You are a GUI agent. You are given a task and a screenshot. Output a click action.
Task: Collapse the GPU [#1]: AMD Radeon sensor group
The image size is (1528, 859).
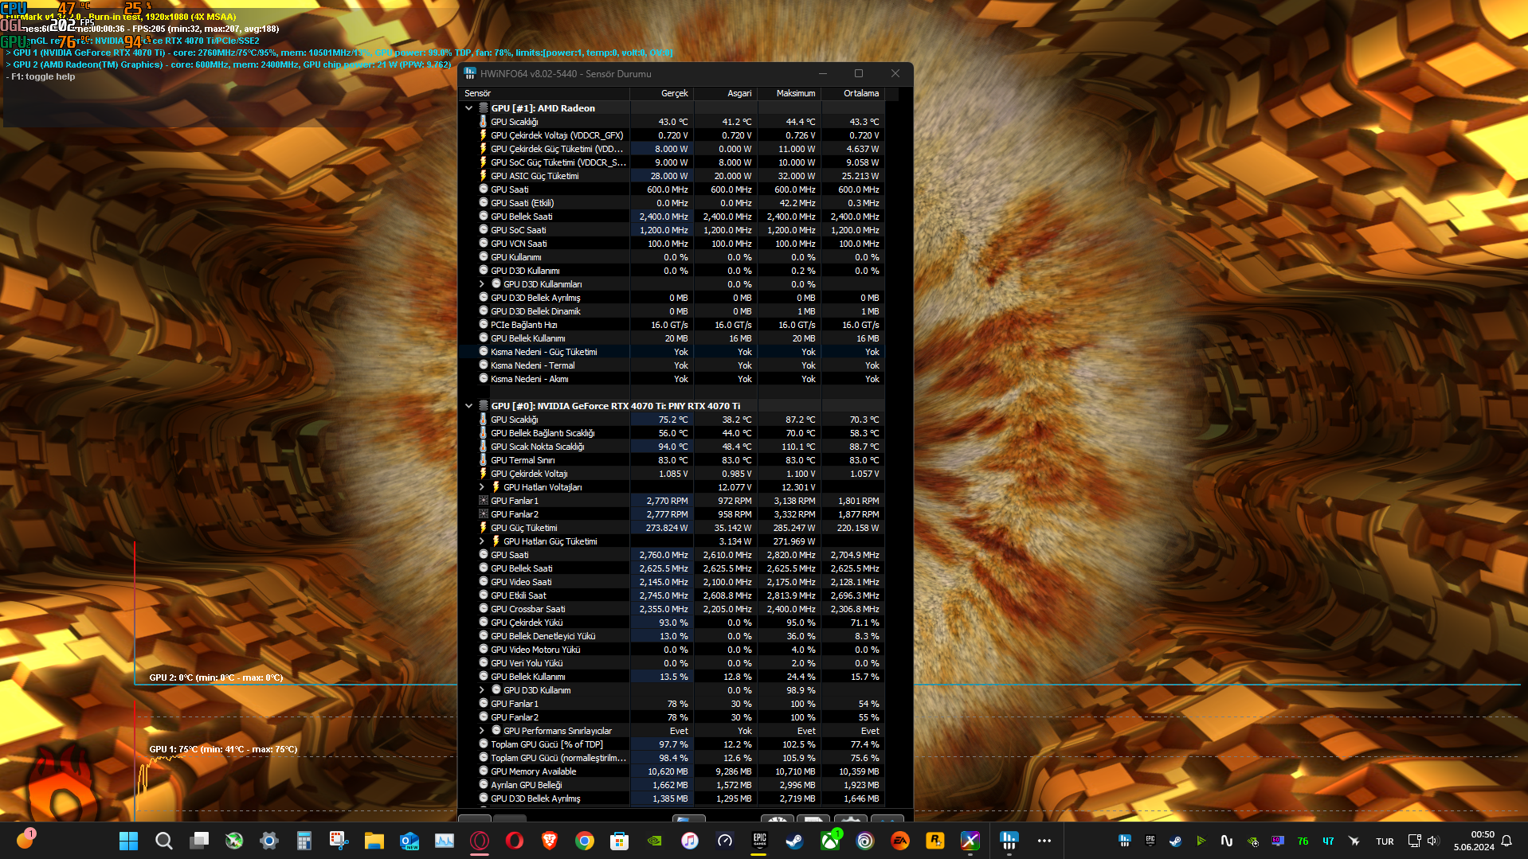tap(468, 108)
